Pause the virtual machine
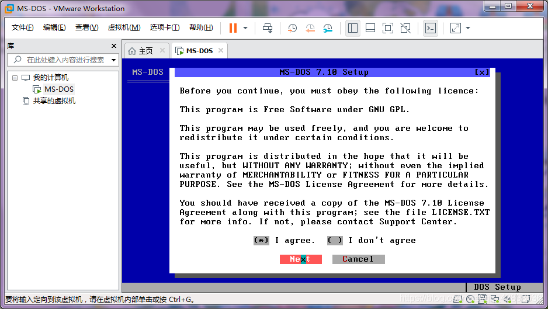 (233, 28)
